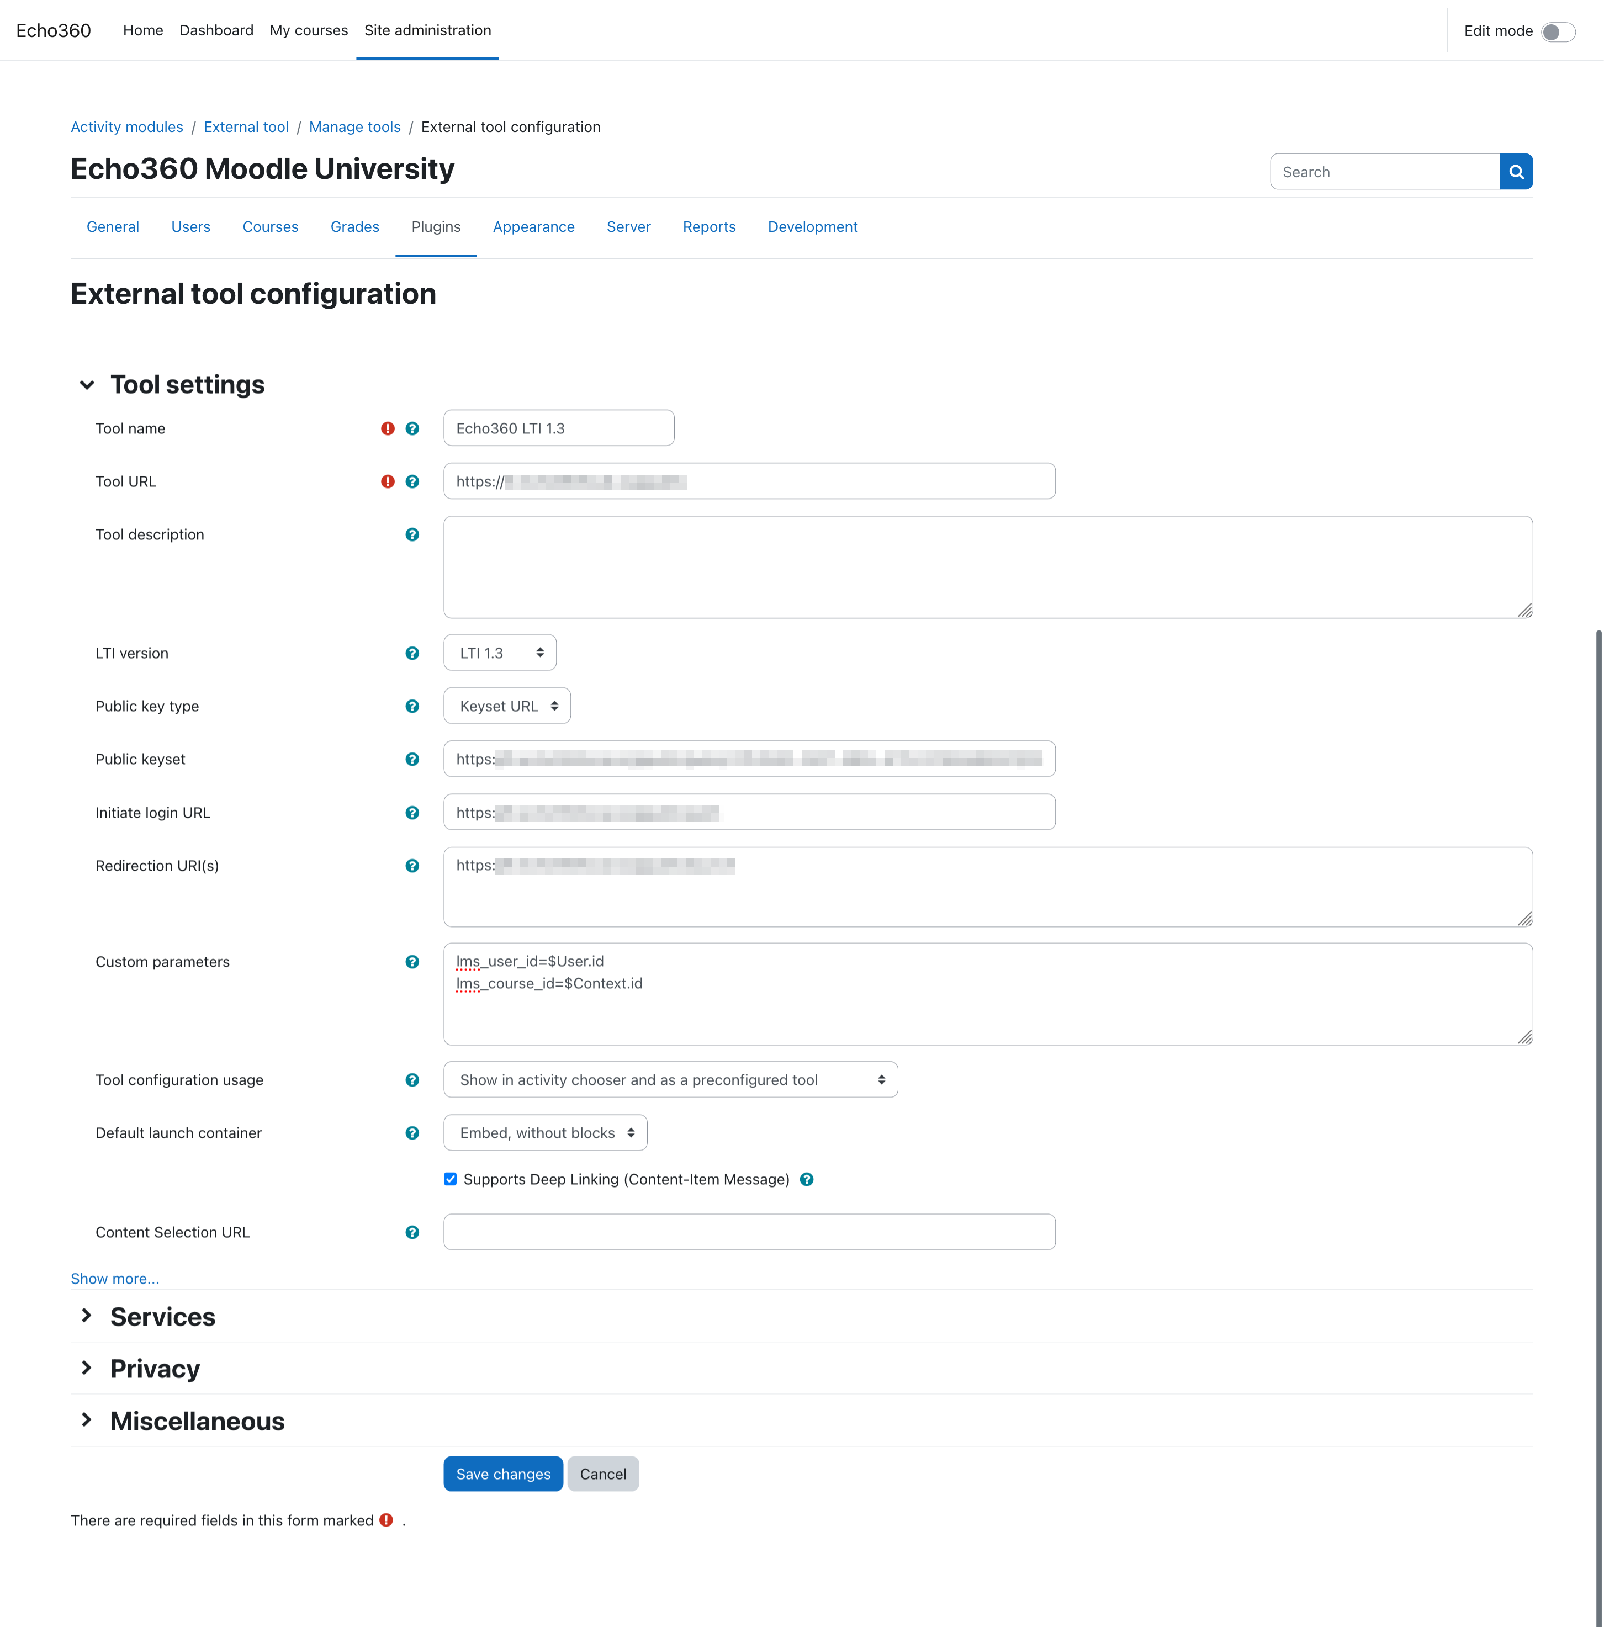
Task: Open Activity modules breadcrumb link
Action: pos(126,126)
